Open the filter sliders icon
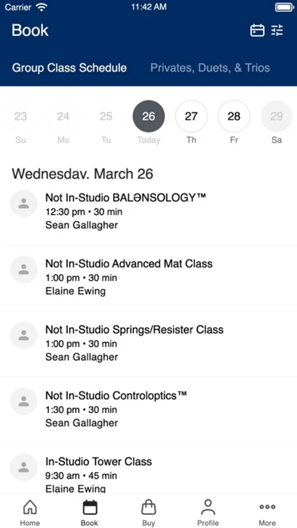The image size is (297, 528). 278,31
